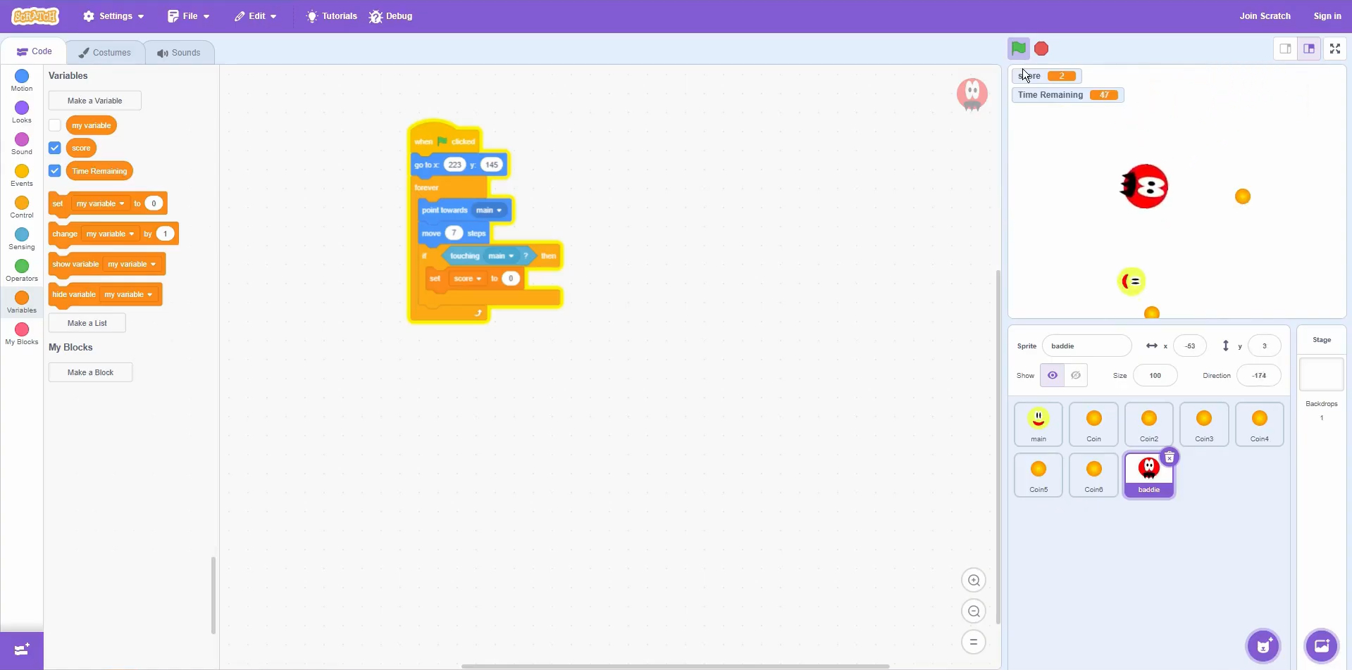Switch to the Sounds tab
Viewport: 1352px width, 670px height.
tap(179, 53)
